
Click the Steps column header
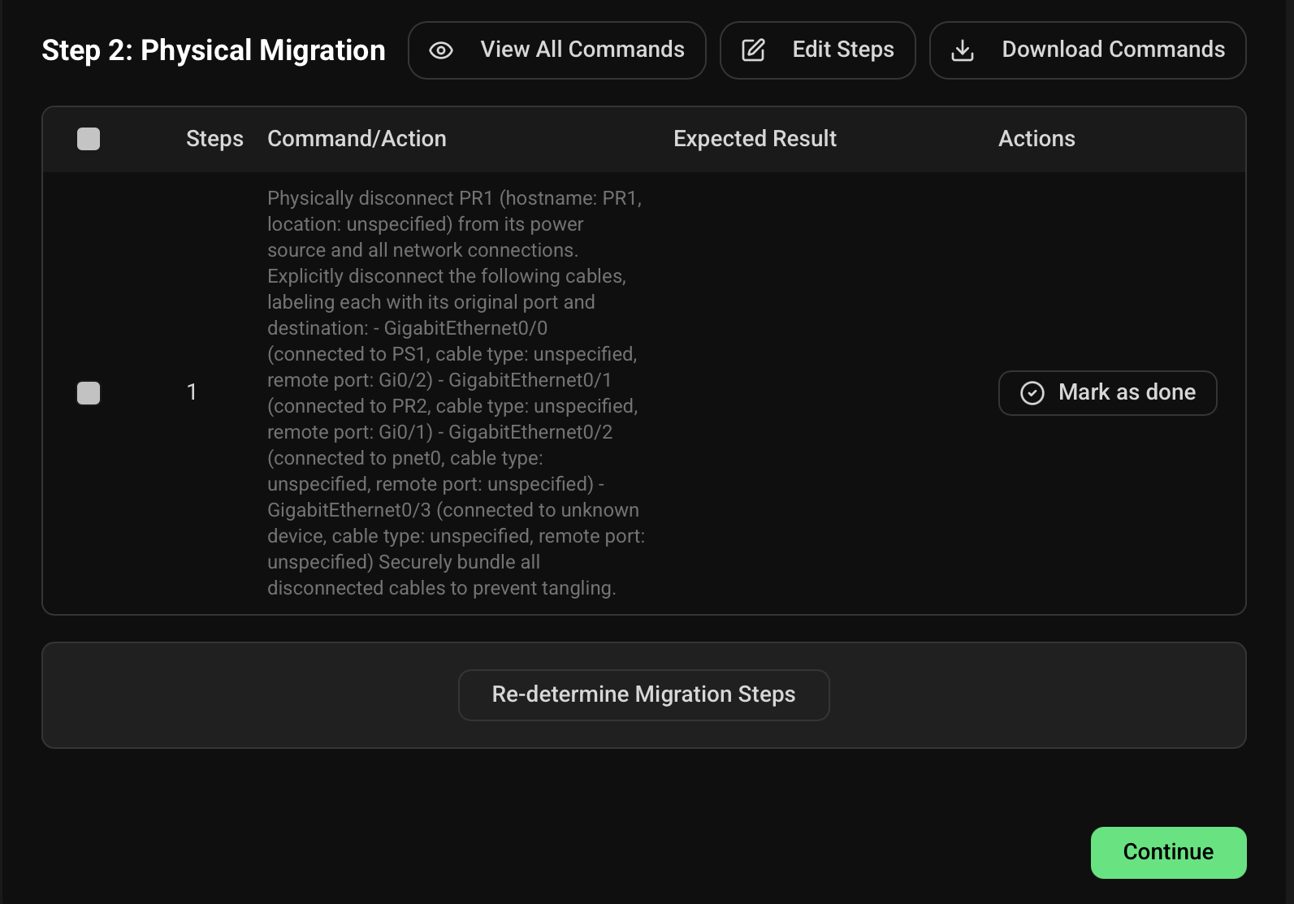click(214, 139)
